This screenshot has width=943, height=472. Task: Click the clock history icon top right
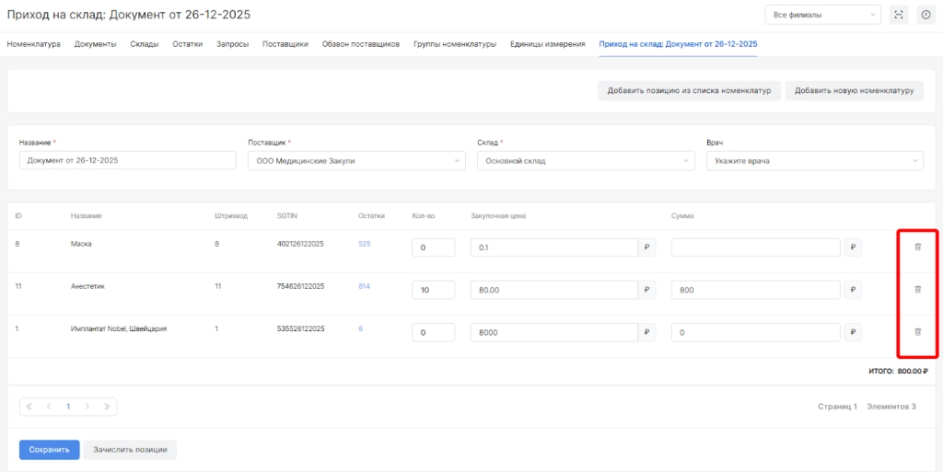click(926, 15)
